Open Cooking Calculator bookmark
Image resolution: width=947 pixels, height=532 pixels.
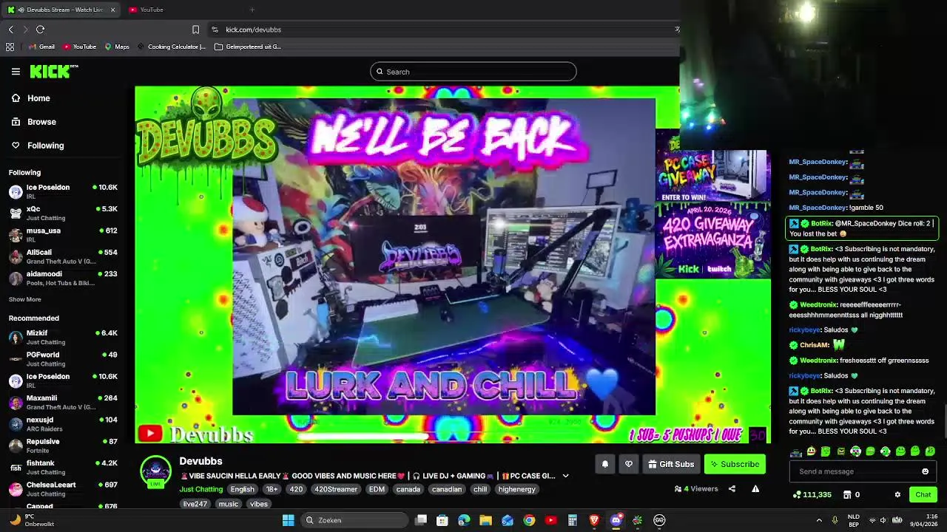click(172, 47)
